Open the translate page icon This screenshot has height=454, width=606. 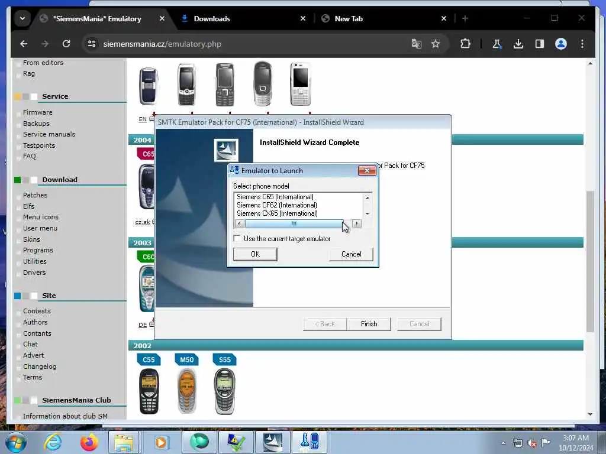pyautogui.click(x=416, y=44)
